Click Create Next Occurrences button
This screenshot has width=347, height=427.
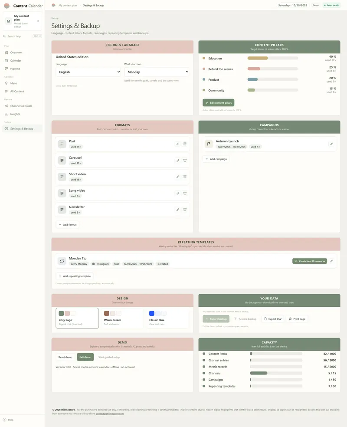(x=310, y=261)
